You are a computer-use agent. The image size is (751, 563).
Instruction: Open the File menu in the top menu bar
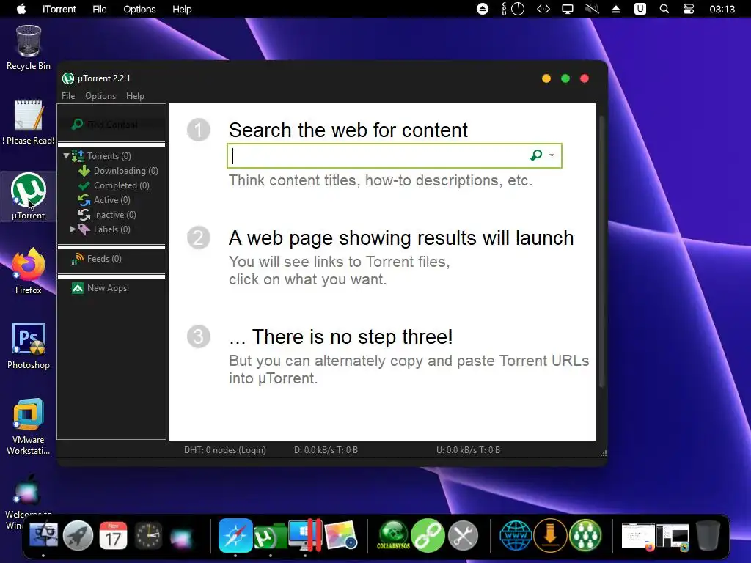100,9
